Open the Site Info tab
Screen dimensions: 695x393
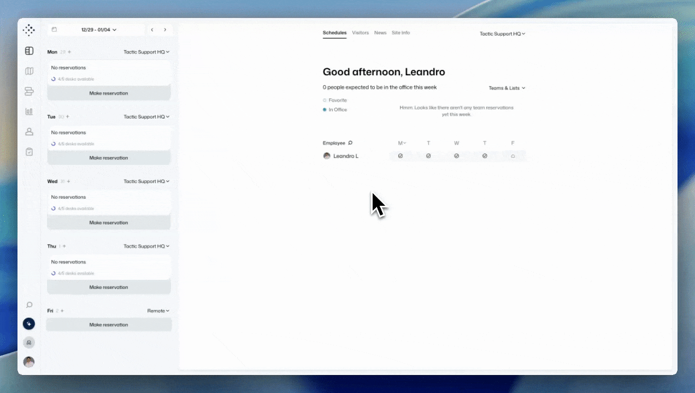[400, 33]
